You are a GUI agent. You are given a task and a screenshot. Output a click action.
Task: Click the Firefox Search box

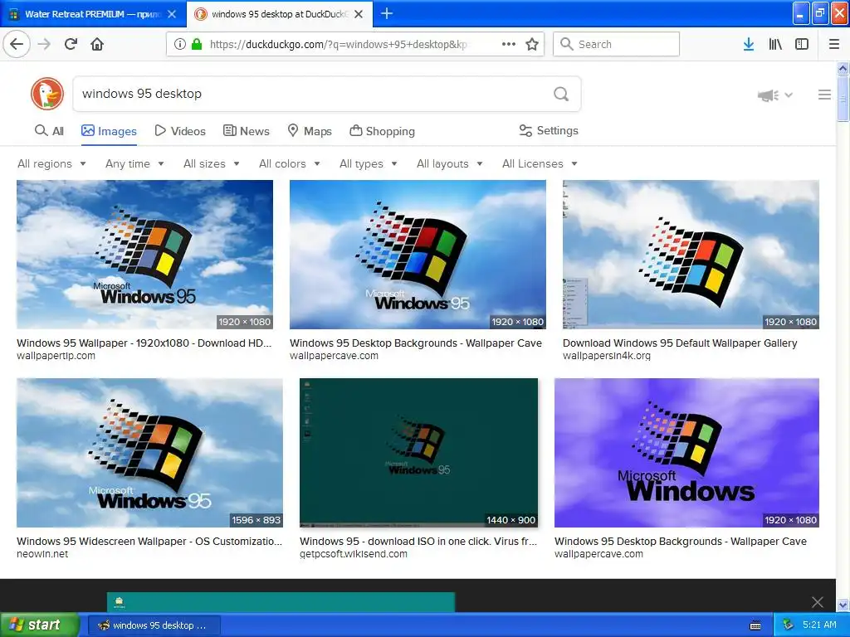(x=617, y=44)
